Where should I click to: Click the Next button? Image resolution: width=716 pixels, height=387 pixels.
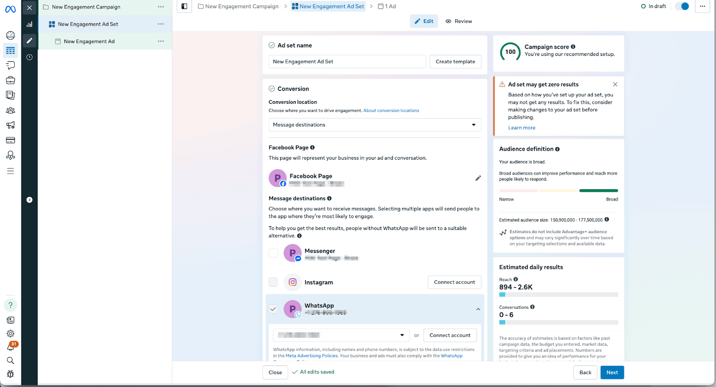pyautogui.click(x=612, y=373)
